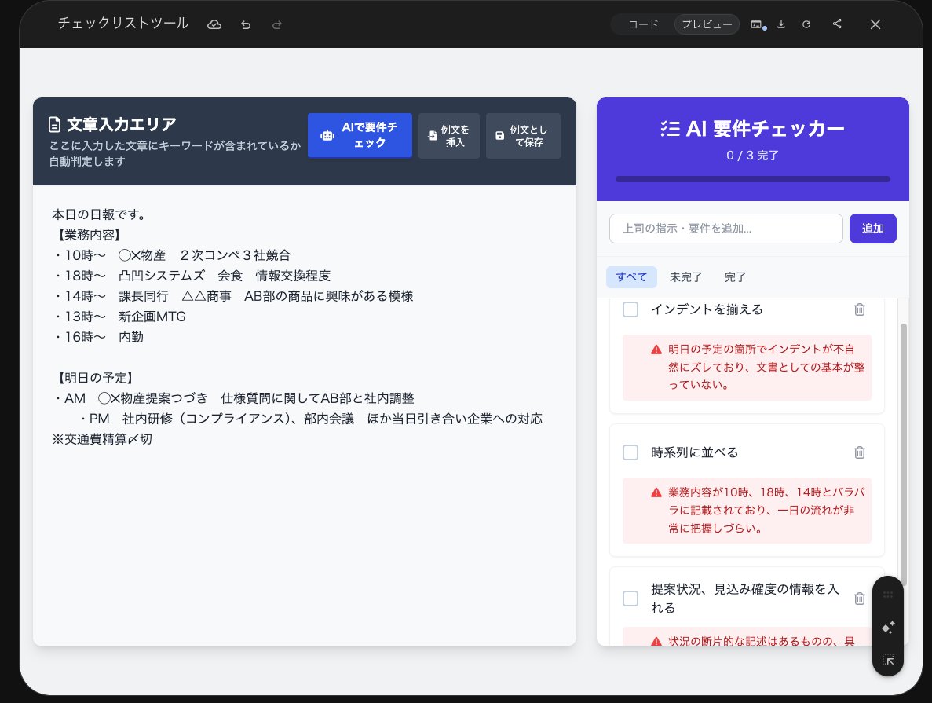Switch to the プレビュー tab
The height and width of the screenshot is (703, 932).
click(x=707, y=24)
